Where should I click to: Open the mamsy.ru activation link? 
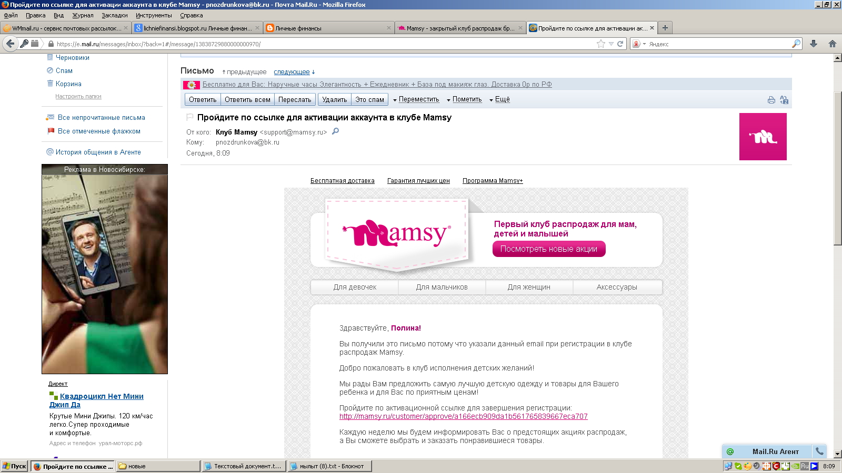pyautogui.click(x=464, y=416)
